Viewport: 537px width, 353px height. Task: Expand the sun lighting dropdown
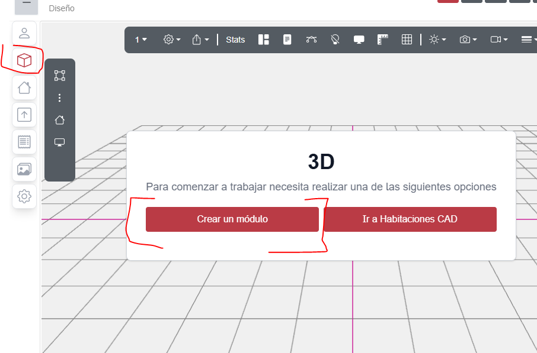point(437,40)
